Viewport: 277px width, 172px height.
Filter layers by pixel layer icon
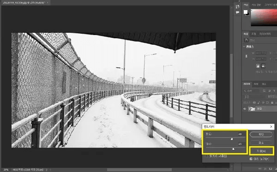[264, 91]
